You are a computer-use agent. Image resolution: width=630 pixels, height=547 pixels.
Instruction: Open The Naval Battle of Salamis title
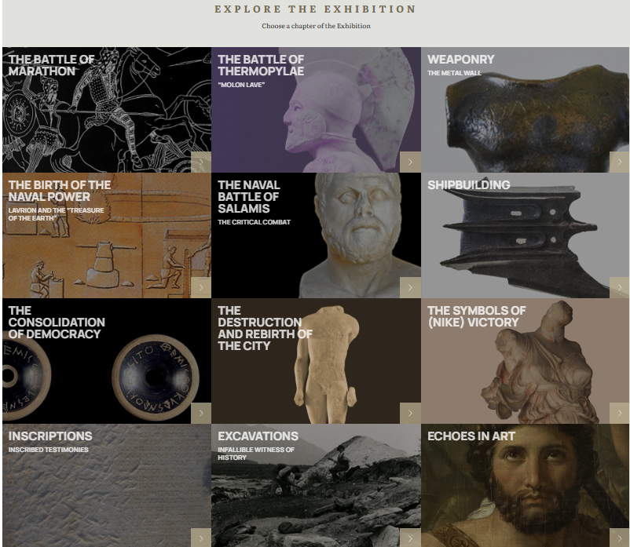[249, 197]
